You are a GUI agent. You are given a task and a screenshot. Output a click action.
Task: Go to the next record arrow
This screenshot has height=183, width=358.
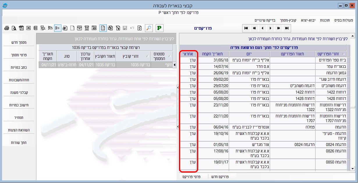pyautogui.click(x=271, y=28)
